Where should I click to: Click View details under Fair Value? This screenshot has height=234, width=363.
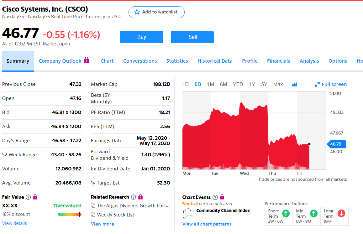[15, 223]
